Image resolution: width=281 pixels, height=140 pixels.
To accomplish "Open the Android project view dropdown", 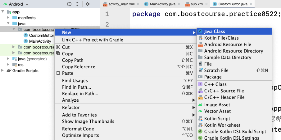I will click(16, 4).
